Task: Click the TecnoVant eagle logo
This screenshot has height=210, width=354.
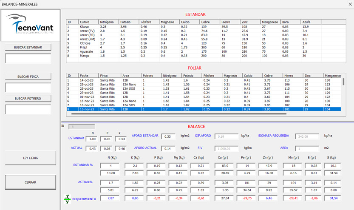Action: (30, 24)
